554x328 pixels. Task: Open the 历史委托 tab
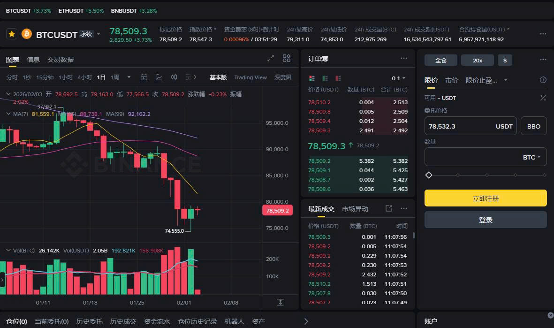pyautogui.click(x=90, y=321)
